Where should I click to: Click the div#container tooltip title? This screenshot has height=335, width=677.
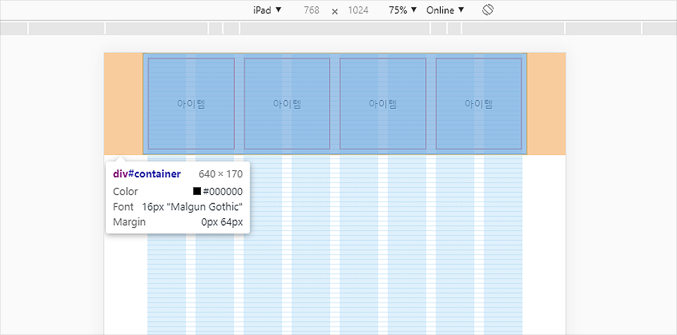[147, 174]
